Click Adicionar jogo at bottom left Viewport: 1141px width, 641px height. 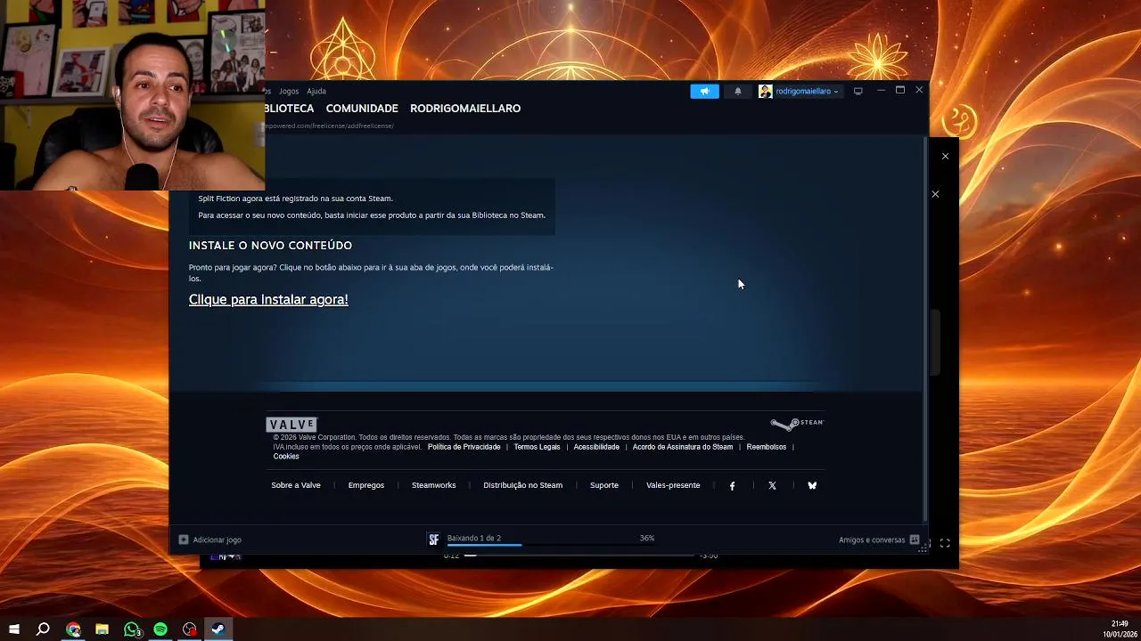pyautogui.click(x=210, y=540)
